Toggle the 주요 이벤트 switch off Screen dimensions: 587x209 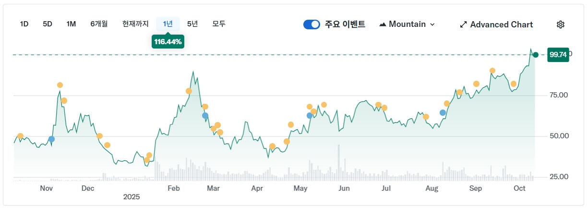(x=311, y=25)
